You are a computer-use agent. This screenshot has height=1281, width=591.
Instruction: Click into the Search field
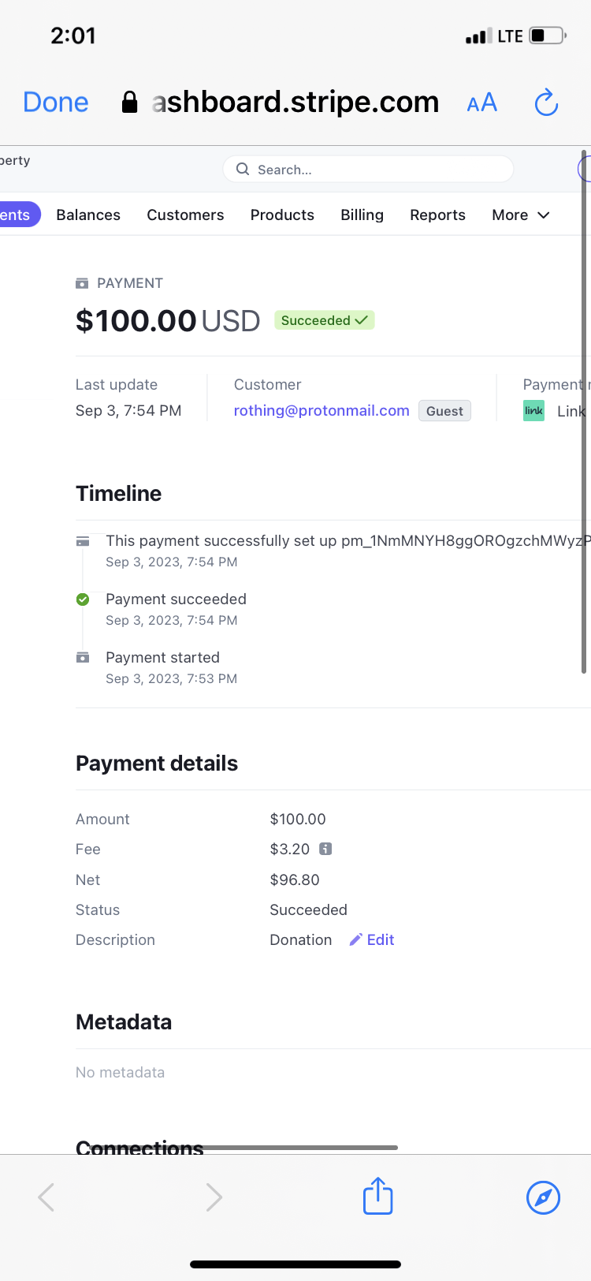(x=368, y=169)
